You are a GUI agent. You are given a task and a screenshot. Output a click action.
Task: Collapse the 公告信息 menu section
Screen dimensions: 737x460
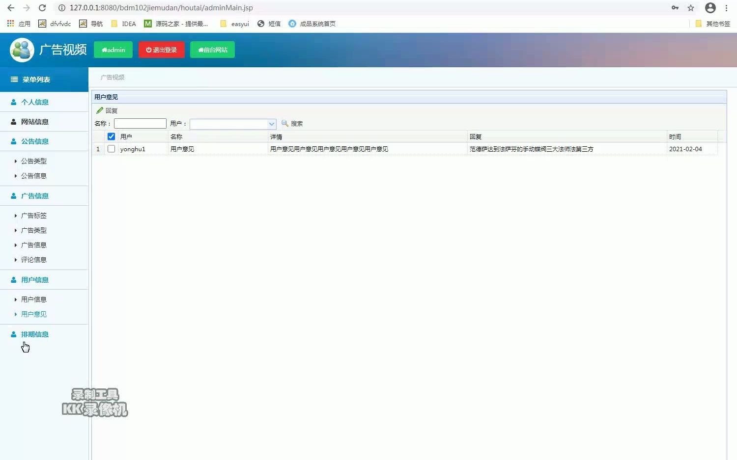[x=44, y=141]
